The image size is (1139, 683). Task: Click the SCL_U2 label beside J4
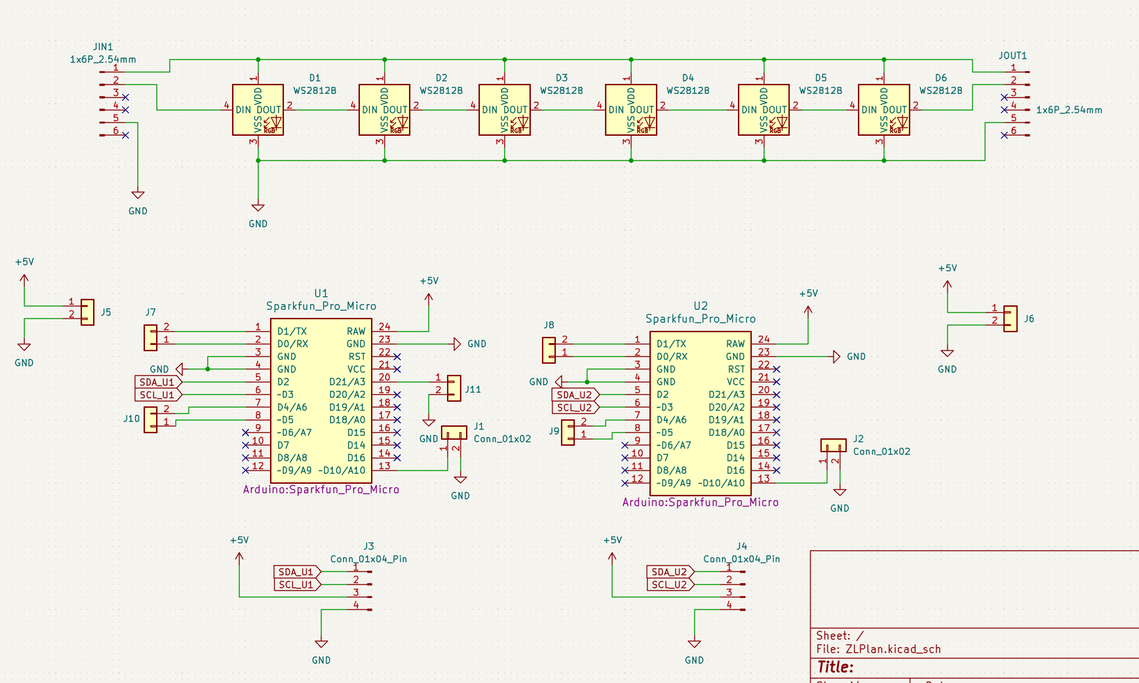pos(668,584)
